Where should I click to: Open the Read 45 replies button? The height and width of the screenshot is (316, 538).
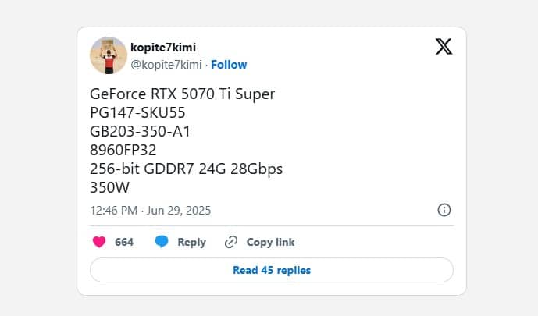point(272,270)
